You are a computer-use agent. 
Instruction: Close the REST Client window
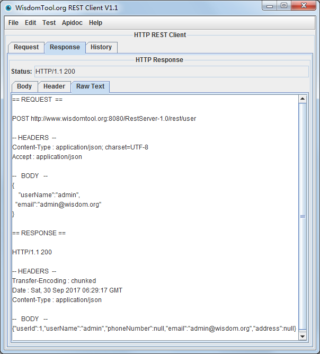pos(304,6)
